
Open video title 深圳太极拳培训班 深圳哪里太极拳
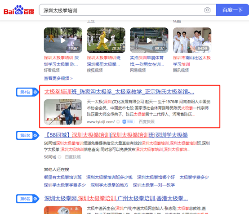(x=103, y=61)
